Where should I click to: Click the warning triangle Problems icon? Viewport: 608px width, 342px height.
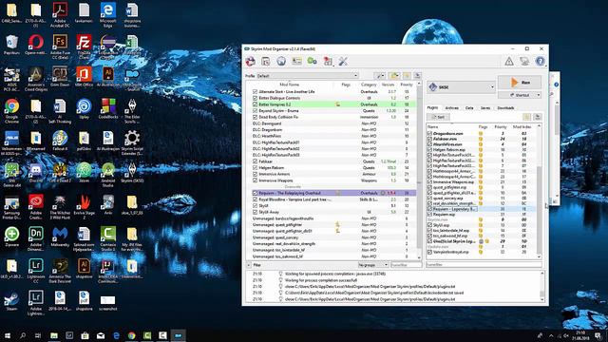coord(509,61)
